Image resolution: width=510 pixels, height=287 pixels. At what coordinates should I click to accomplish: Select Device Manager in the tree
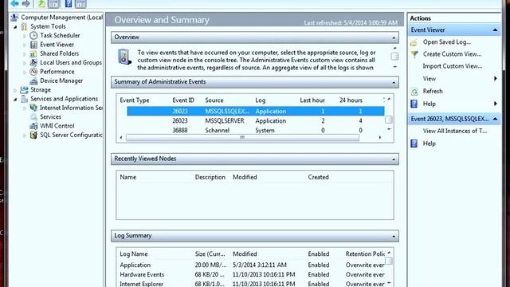tap(61, 81)
